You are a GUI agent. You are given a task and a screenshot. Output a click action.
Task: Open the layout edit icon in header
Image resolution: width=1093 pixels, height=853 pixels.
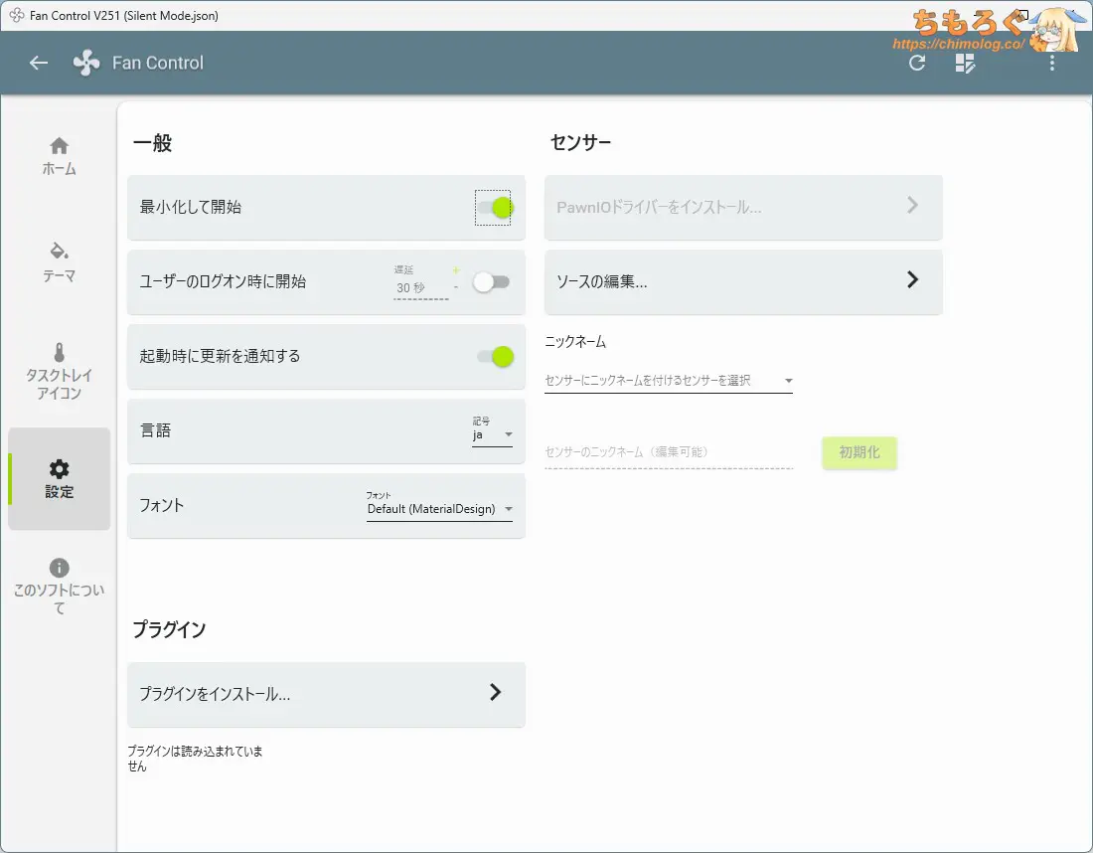(x=965, y=64)
